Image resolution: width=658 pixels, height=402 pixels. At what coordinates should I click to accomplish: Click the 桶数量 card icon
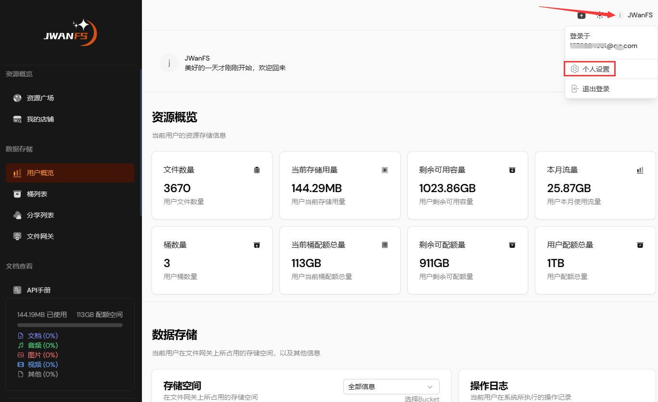pyautogui.click(x=257, y=245)
